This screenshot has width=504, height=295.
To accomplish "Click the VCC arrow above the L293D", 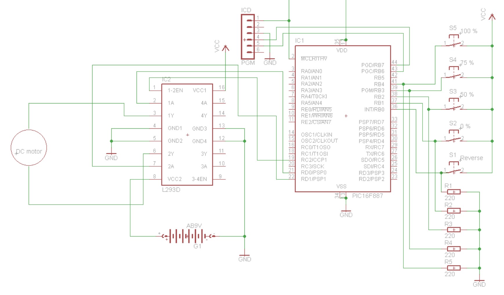I will 225,48.
